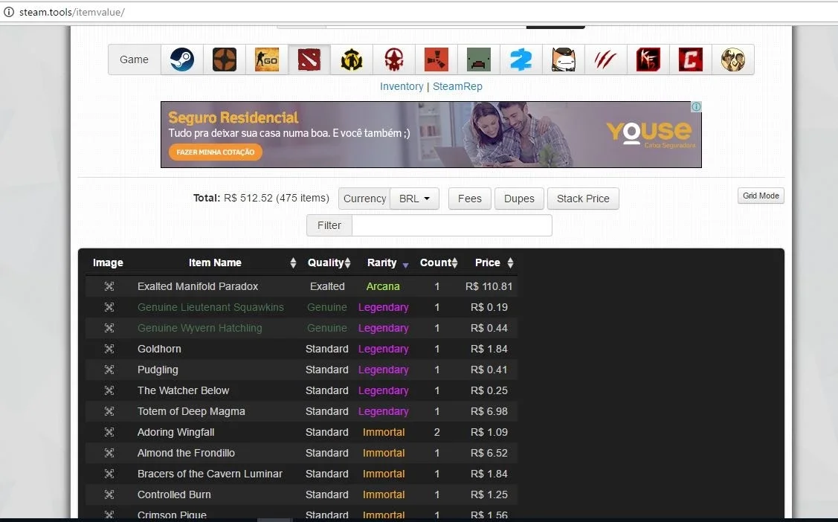This screenshot has width=838, height=522.
Task: Focus the Filter text input
Action: [x=451, y=225]
